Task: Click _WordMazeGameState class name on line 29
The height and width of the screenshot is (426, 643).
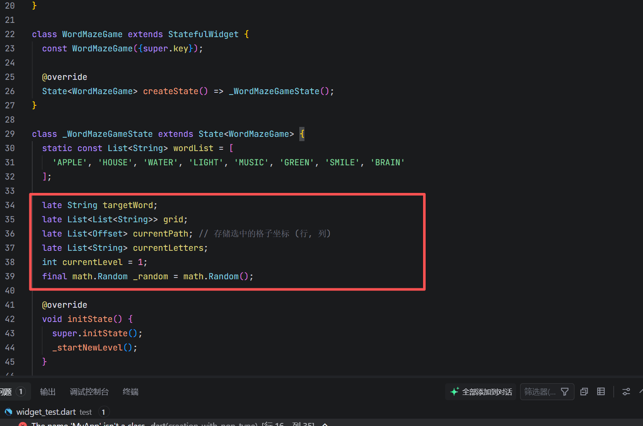Action: click(107, 134)
